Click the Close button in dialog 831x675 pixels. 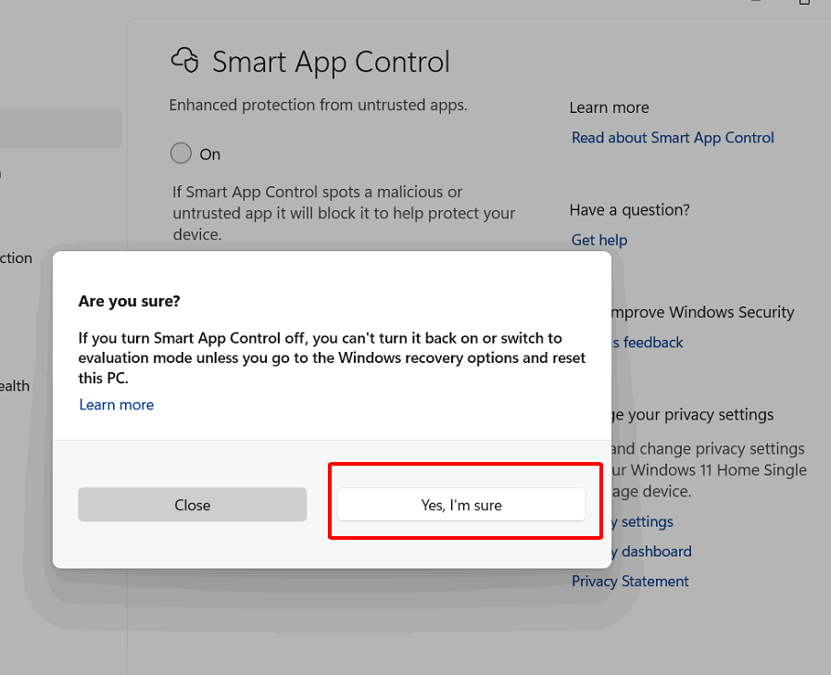coord(193,505)
